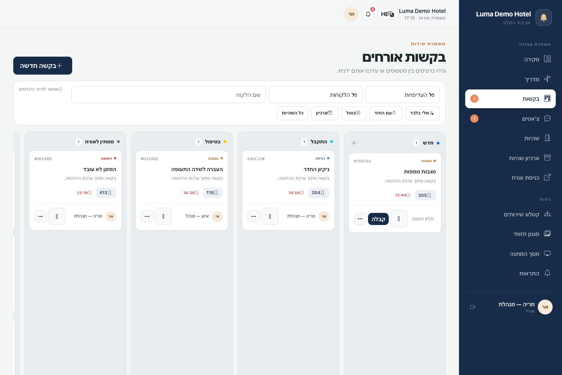Open the המזגן לא עובד card title
562x375 pixels.
point(100,170)
